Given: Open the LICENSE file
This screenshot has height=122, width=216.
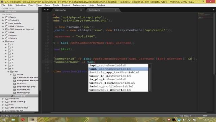Looking at the screenshot, I should point(21,84).
